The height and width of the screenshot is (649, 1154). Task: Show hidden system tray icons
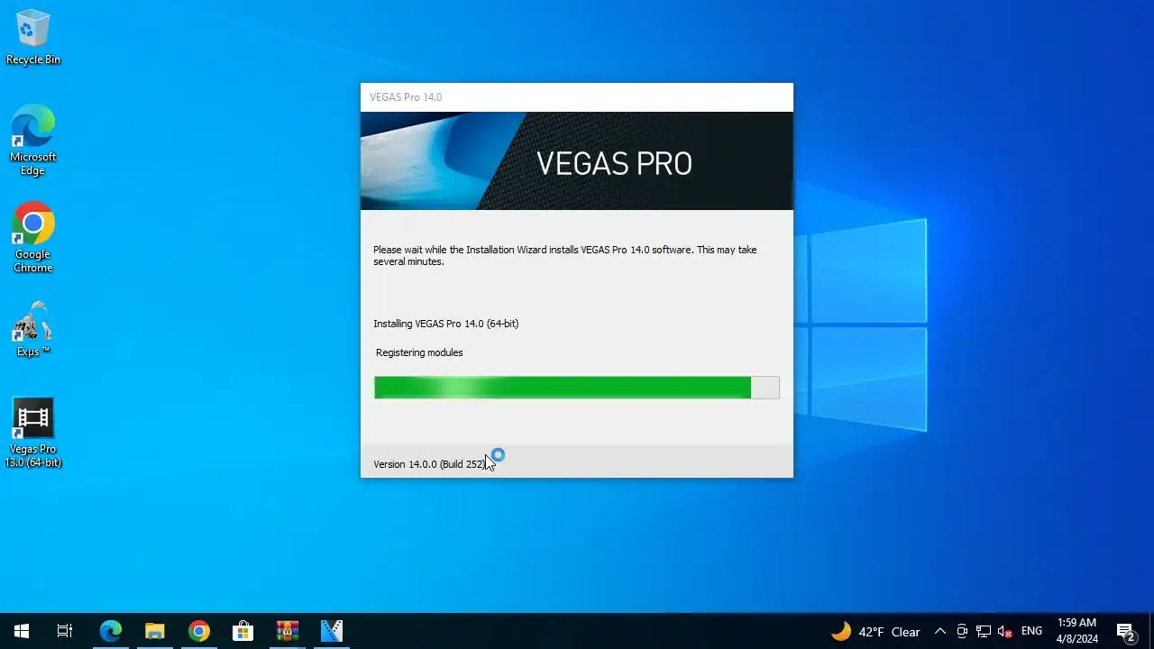(939, 631)
